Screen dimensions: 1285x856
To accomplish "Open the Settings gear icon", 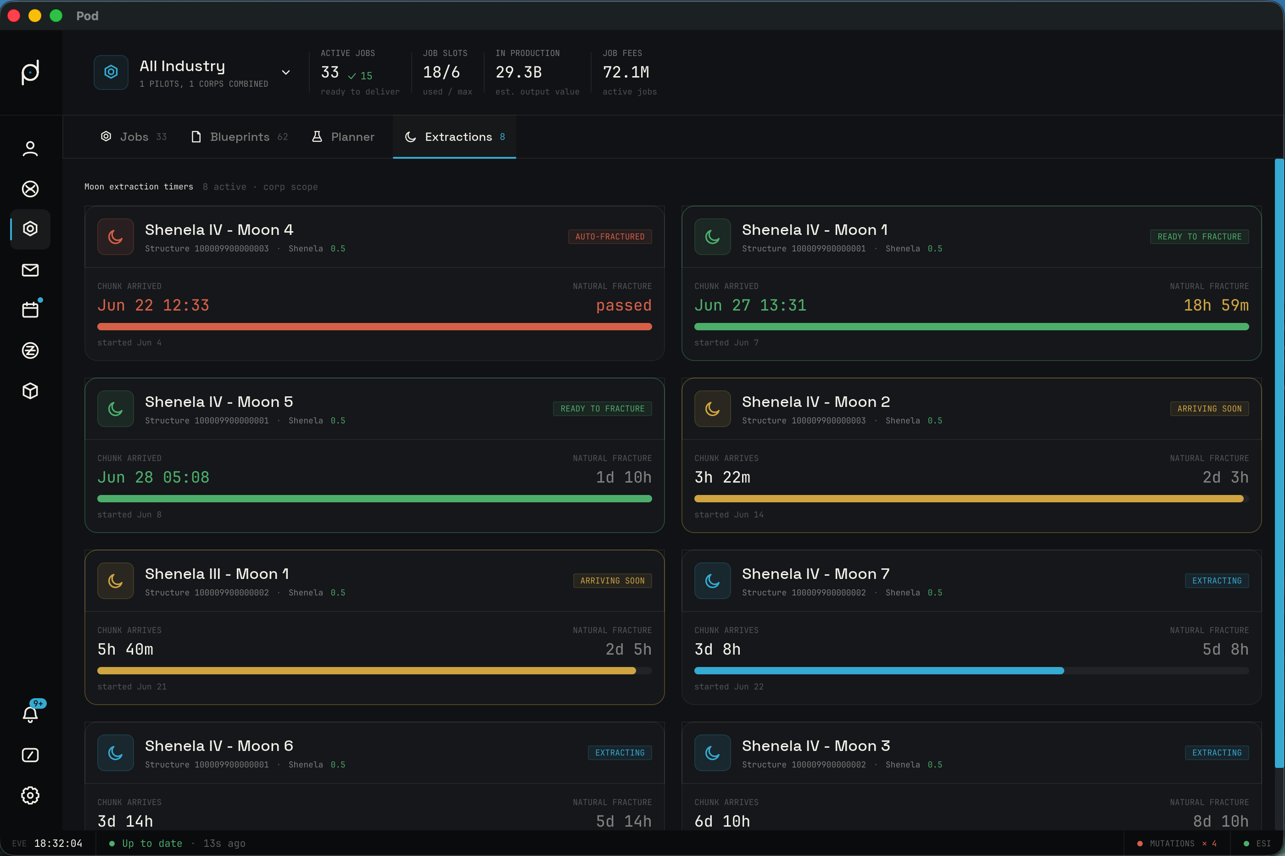I will (30, 795).
